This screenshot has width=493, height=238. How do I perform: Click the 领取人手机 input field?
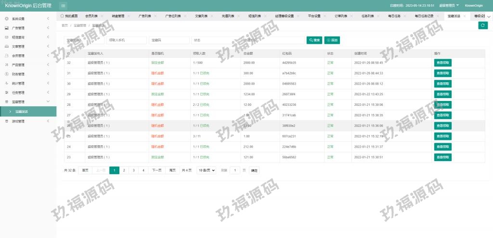(x=126, y=40)
